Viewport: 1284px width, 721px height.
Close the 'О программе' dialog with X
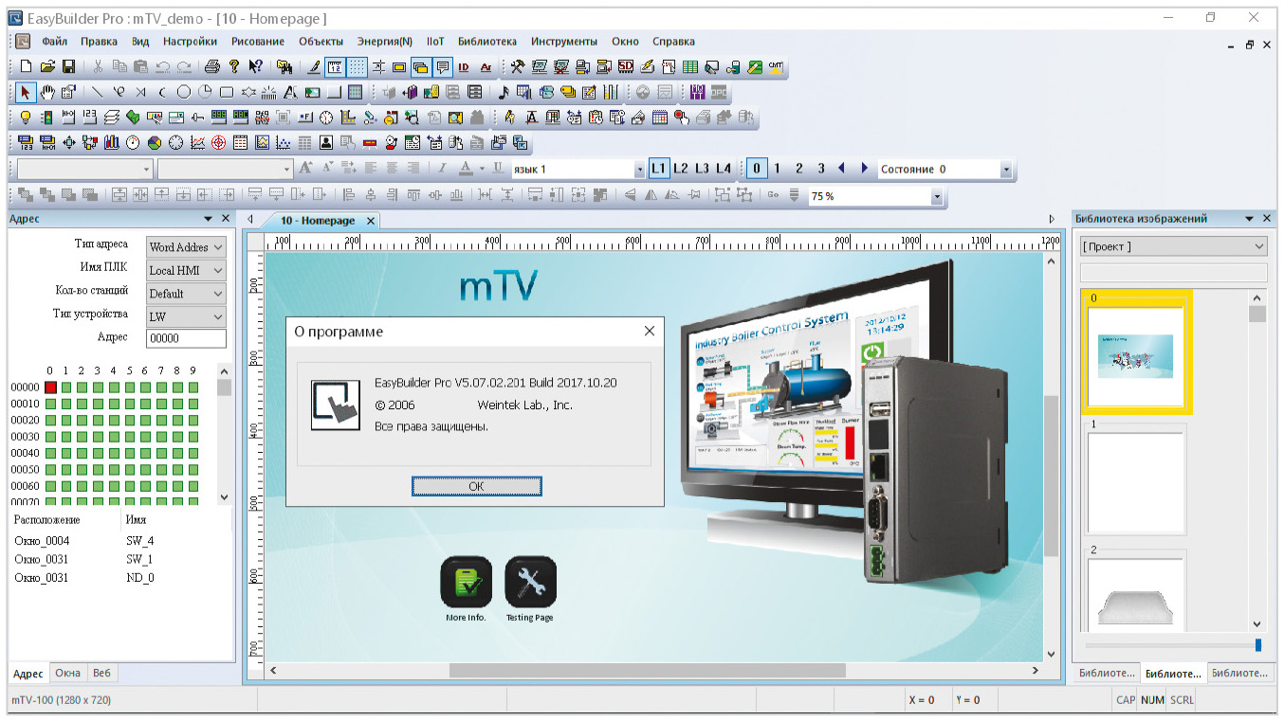(x=650, y=332)
